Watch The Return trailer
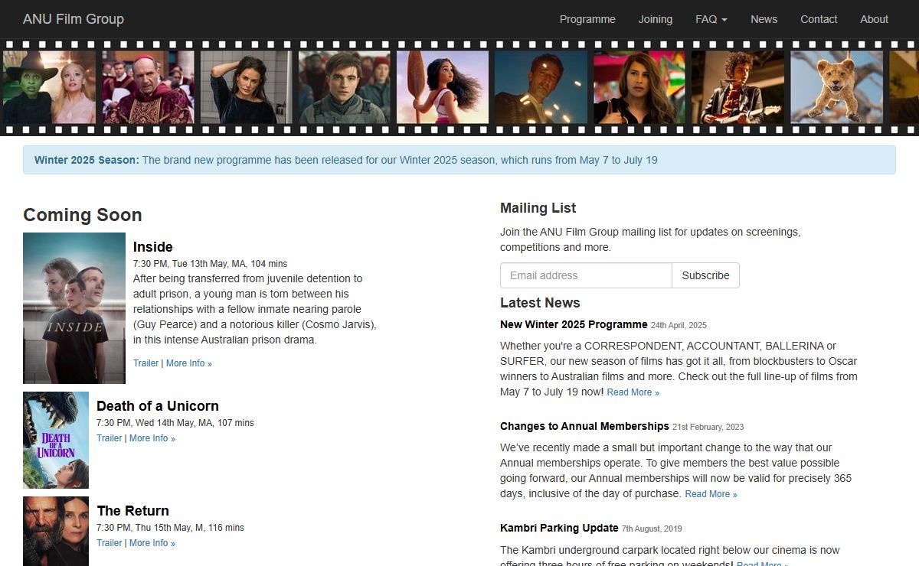919x566 pixels. pos(109,543)
